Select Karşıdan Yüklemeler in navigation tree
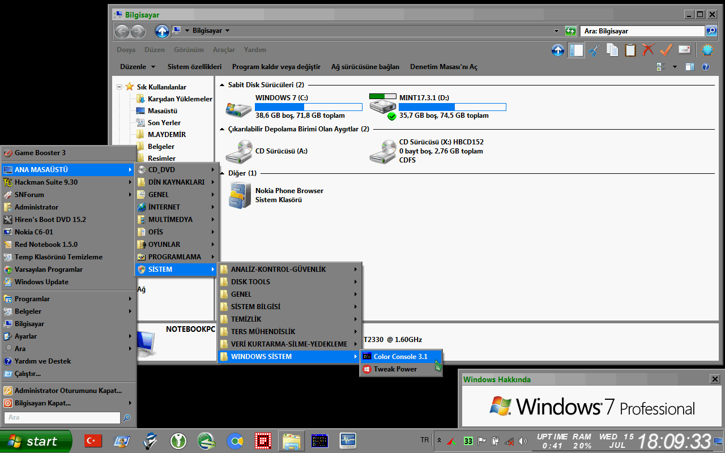 (x=180, y=99)
